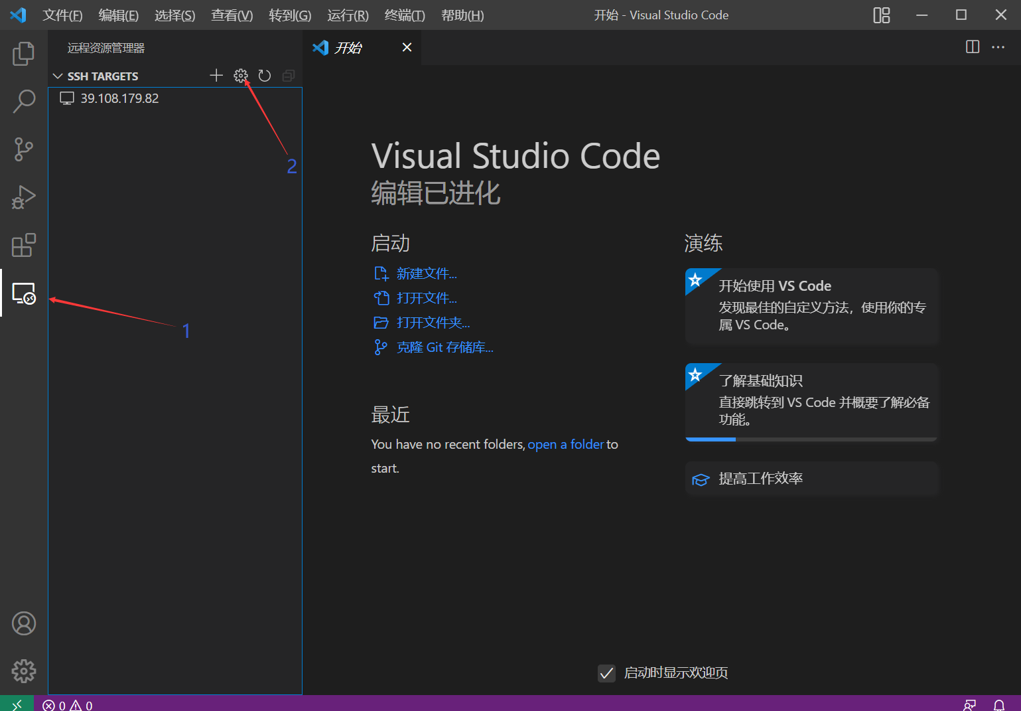Click 新建文件... link
The height and width of the screenshot is (711, 1021).
[x=427, y=274]
